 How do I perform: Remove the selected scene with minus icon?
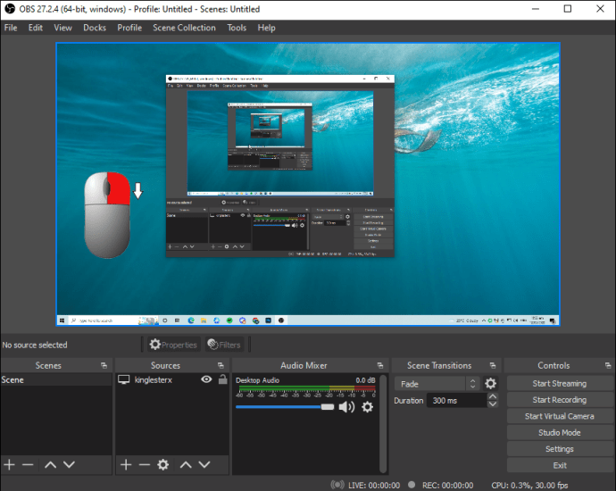[x=28, y=465]
